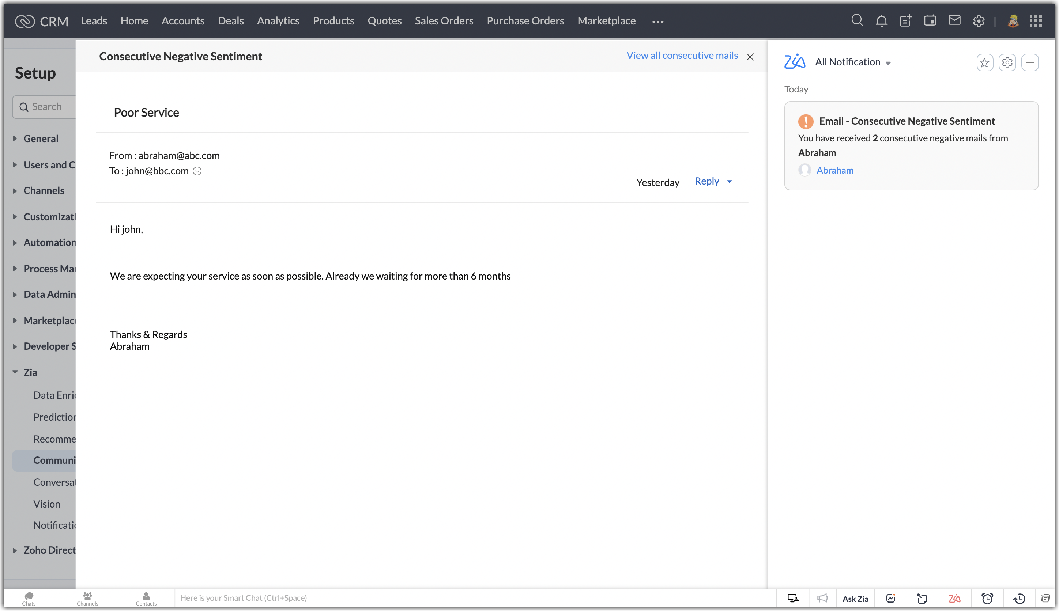Click the red Zia icon in bottom bar
Viewport: 1059px width, 611px height.
point(954,599)
